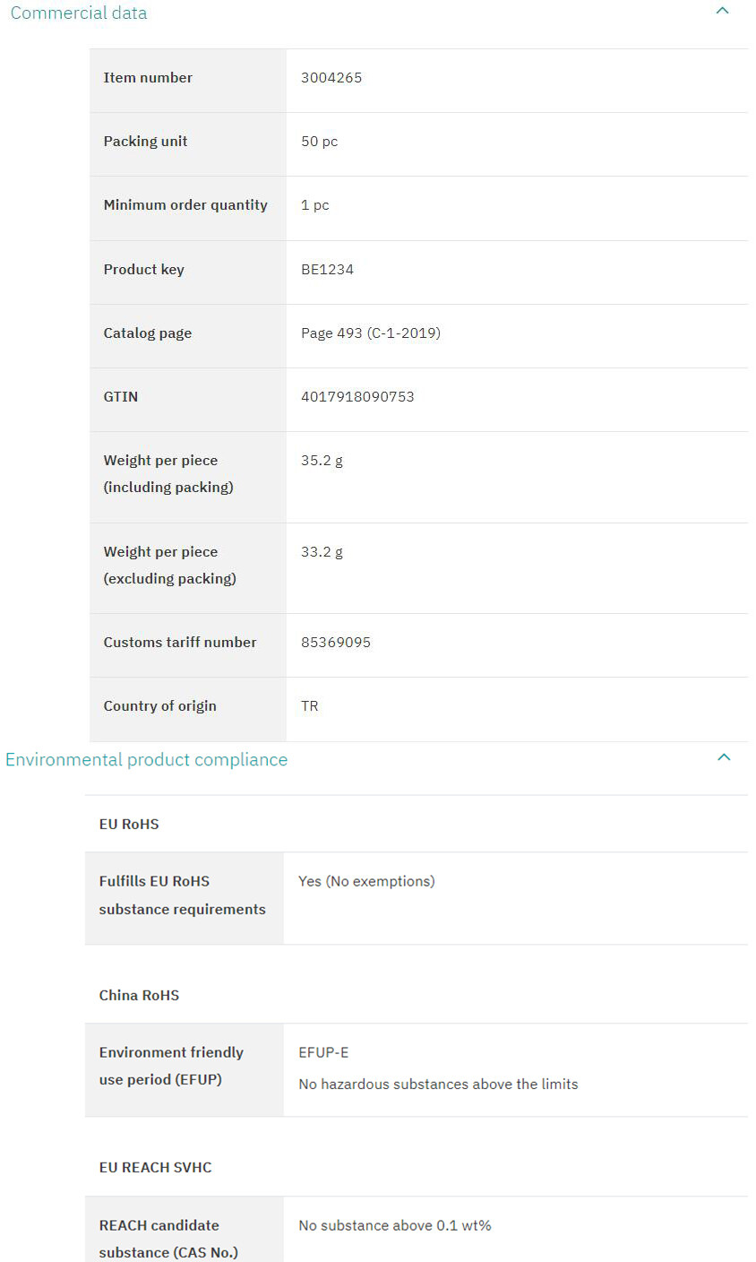Click the Country of origin TR value
This screenshot has width=756, height=1262.
tap(310, 705)
